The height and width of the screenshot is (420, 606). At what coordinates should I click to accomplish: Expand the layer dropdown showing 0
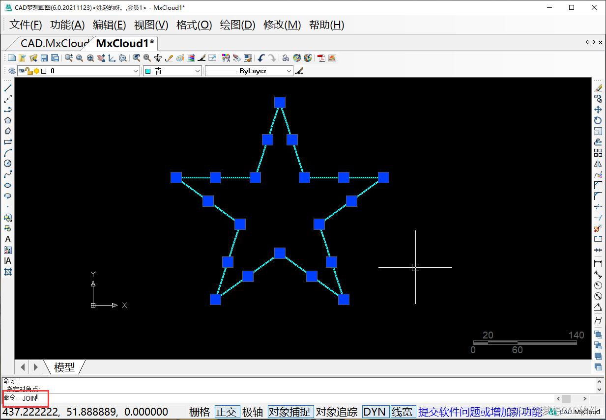coord(136,71)
